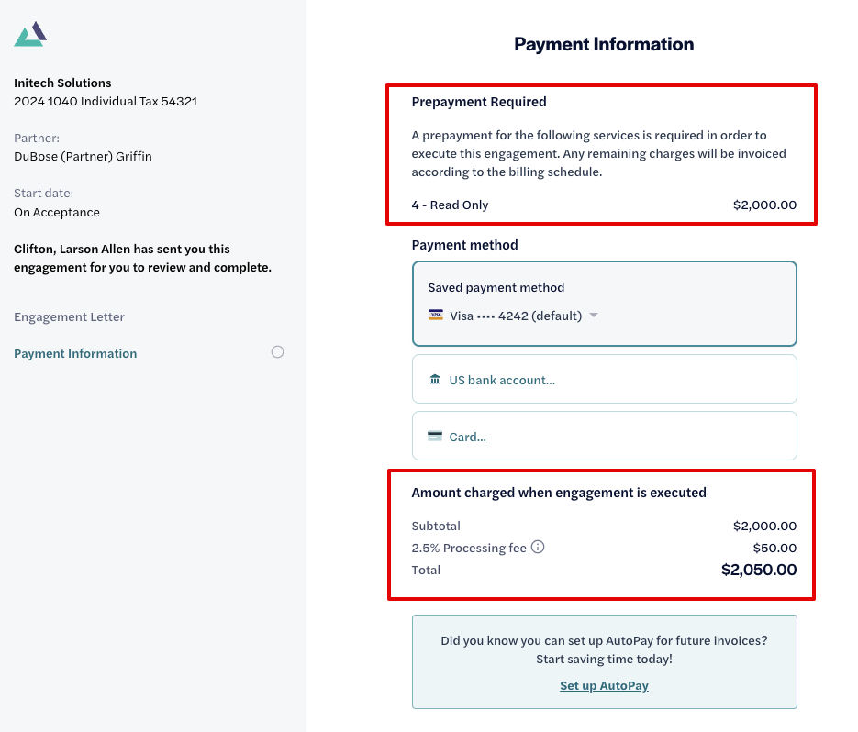Click the Set up AutoPay link
The height and width of the screenshot is (732, 858).
tap(604, 685)
